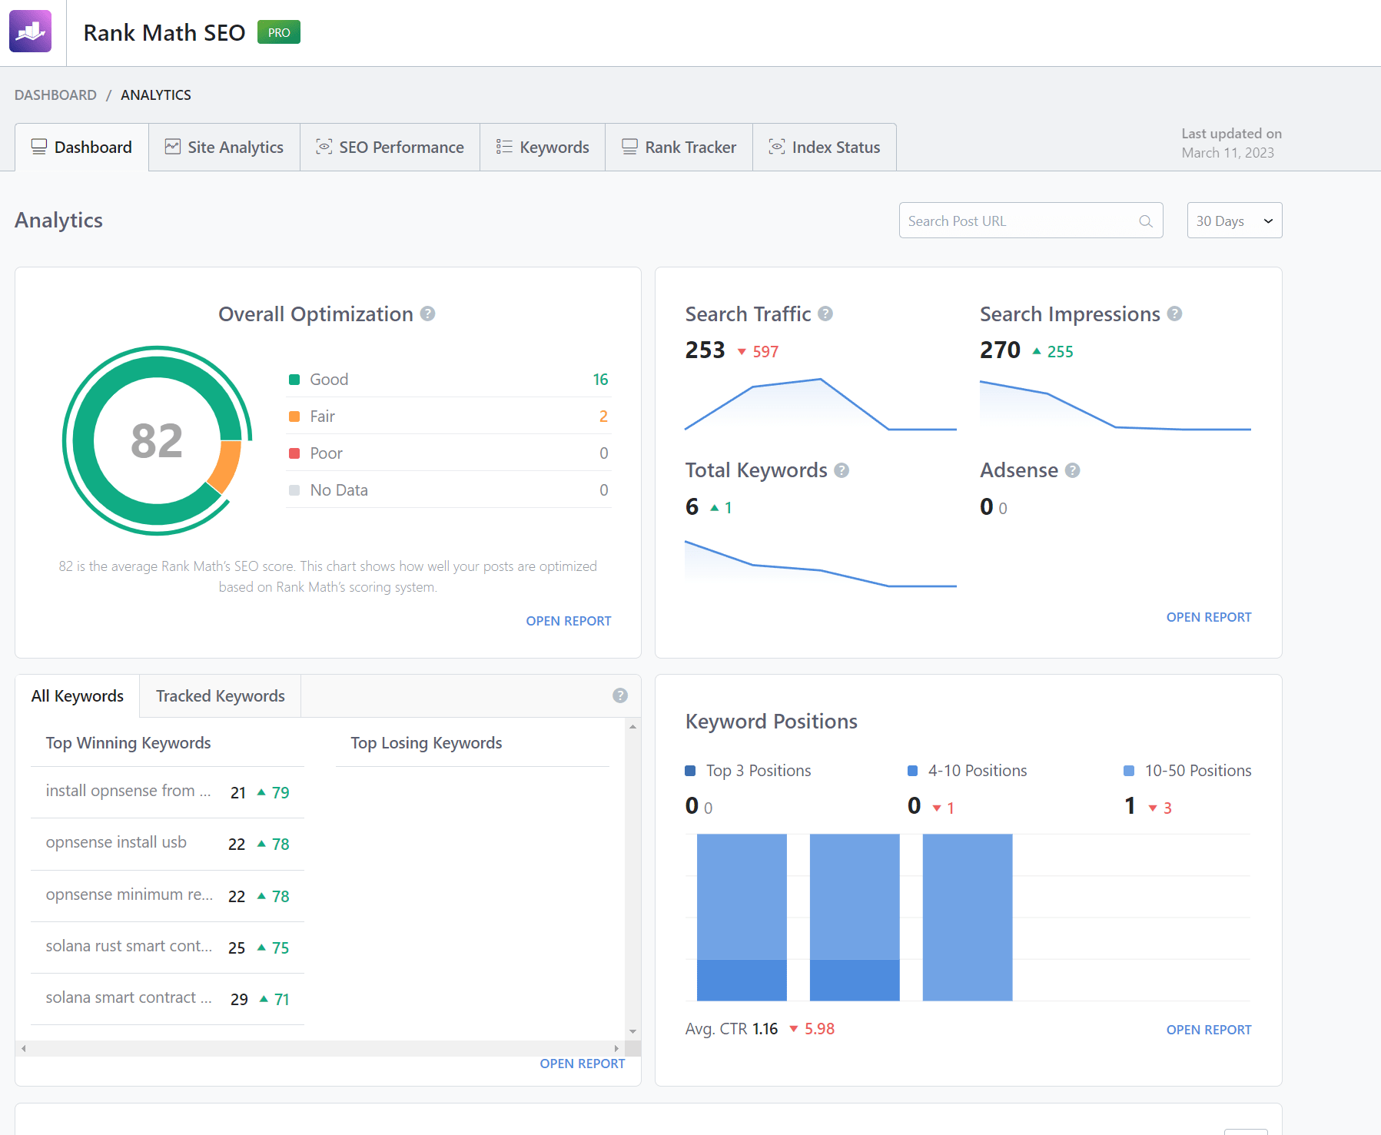The height and width of the screenshot is (1135, 1381).
Task: Click Top Winning Keywords heading
Action: tap(128, 743)
